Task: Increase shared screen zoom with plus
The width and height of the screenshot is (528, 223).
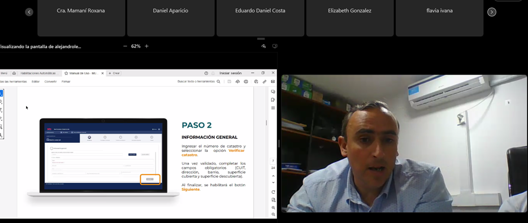Action: click(x=146, y=46)
